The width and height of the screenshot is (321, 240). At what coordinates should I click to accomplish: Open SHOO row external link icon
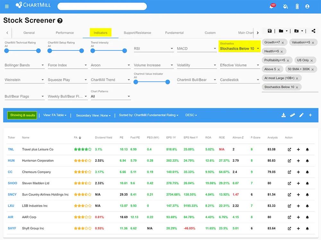pyautogui.click(x=289, y=183)
